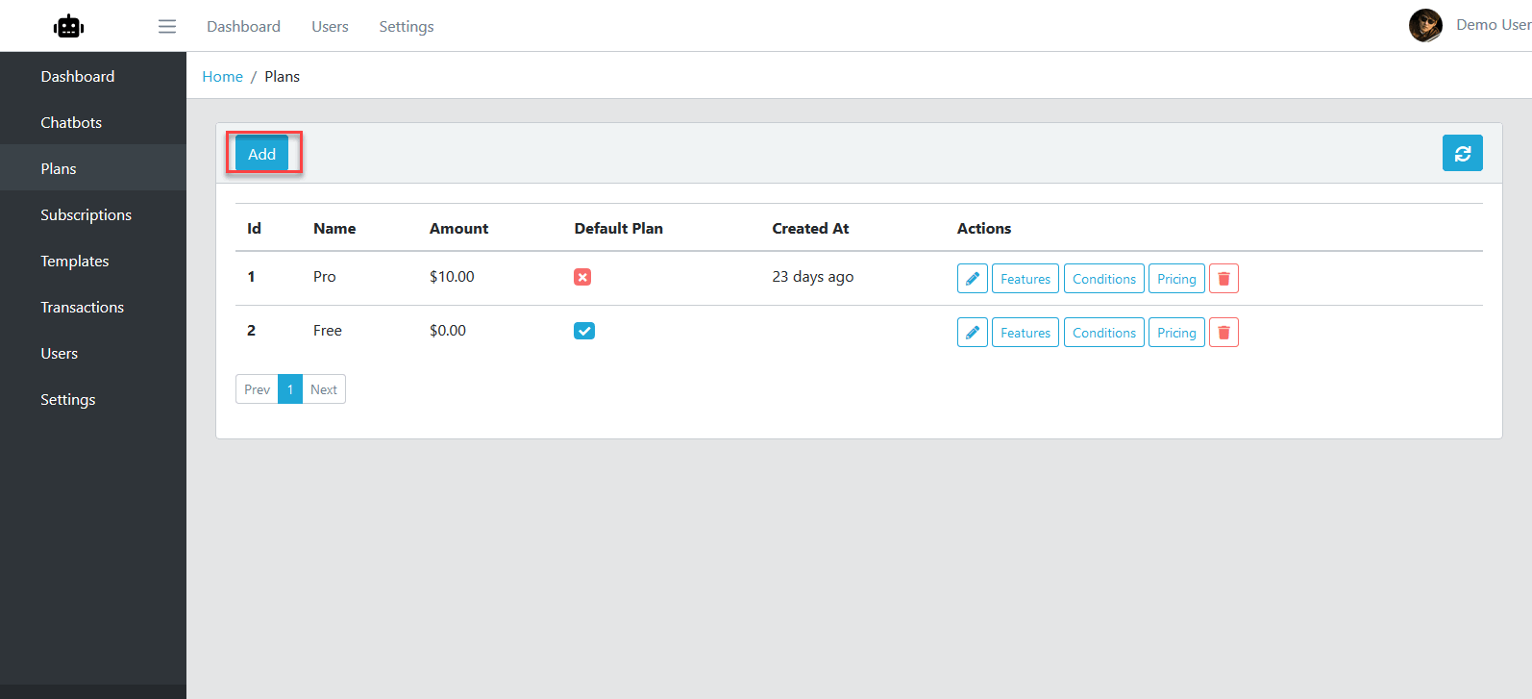
Task: Click the Amount column header
Action: [x=458, y=228]
